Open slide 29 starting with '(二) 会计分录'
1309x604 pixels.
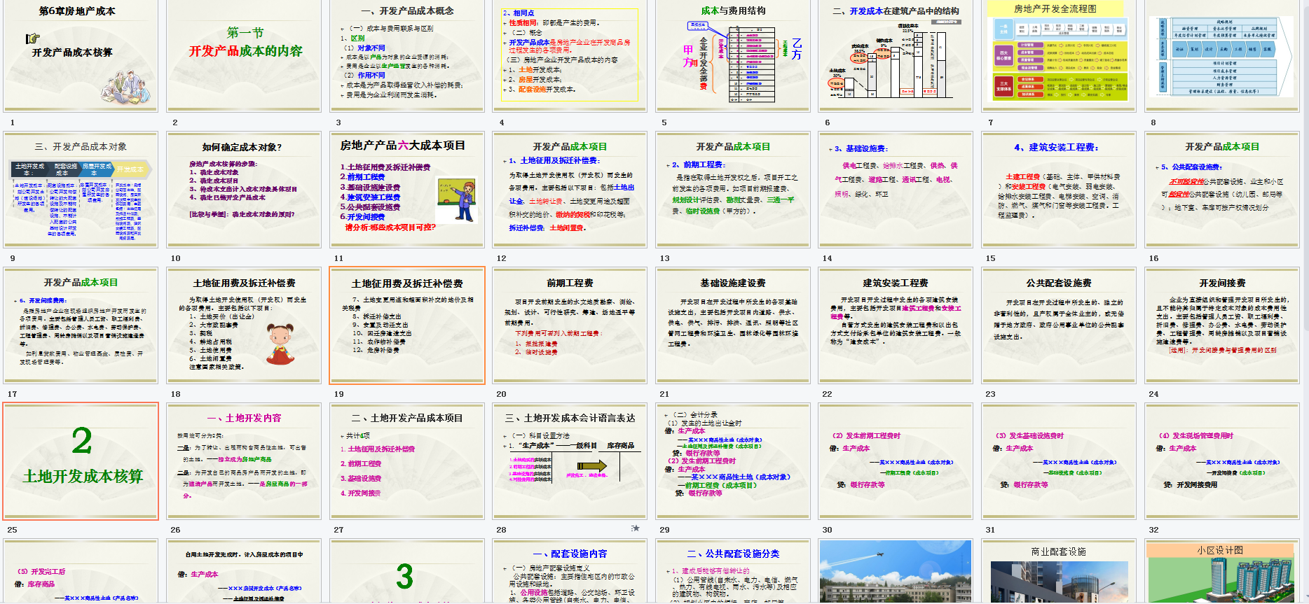pos(733,461)
